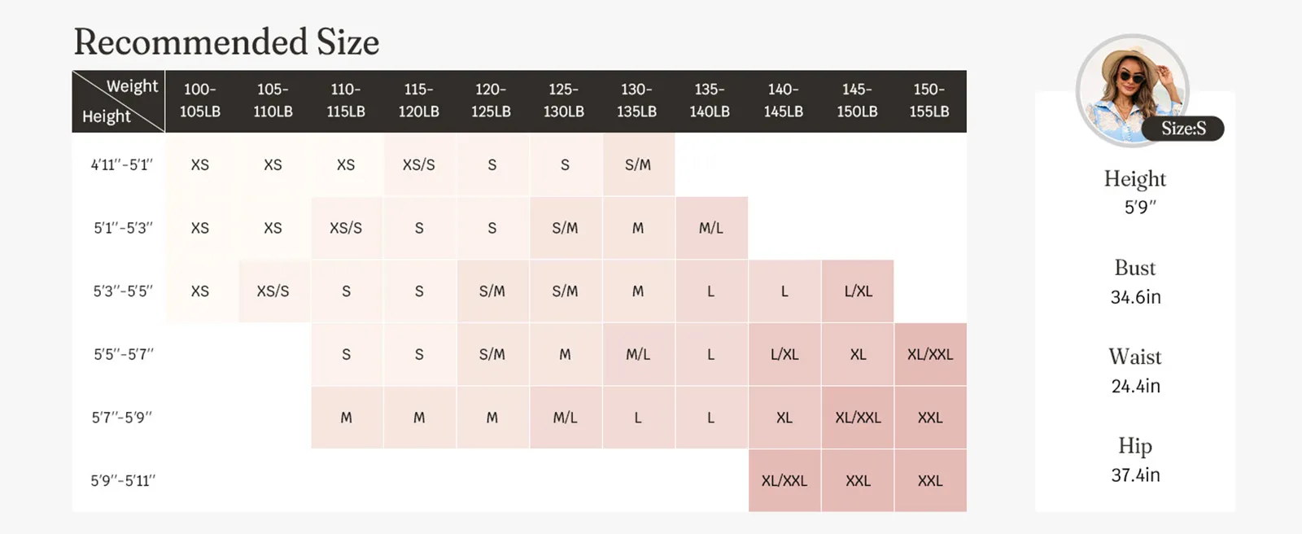Viewport: 1302px width, 534px height.
Task: Select M/L cell in the 5'1"-5'3" row
Action: (x=711, y=228)
